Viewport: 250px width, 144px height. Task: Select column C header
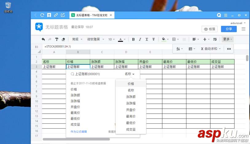pyautogui.click(x=102, y=52)
